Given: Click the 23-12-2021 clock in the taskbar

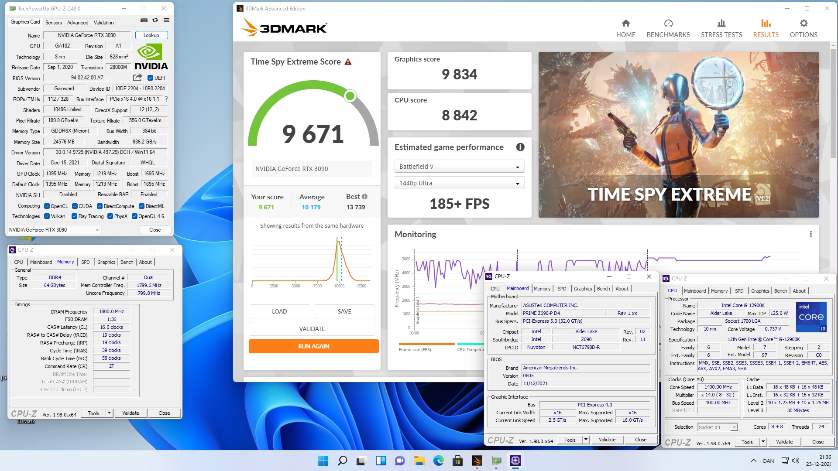Looking at the screenshot, I should point(819,461).
